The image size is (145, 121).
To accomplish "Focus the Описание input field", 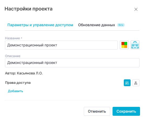I will [x=72, y=63].
